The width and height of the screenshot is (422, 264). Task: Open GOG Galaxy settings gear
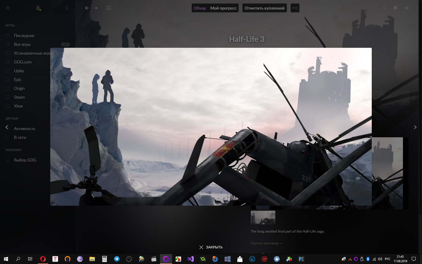tap(8, 8)
